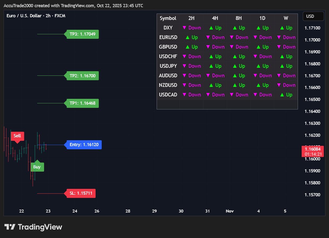Click the USDJPY symbol in the table

(168, 66)
